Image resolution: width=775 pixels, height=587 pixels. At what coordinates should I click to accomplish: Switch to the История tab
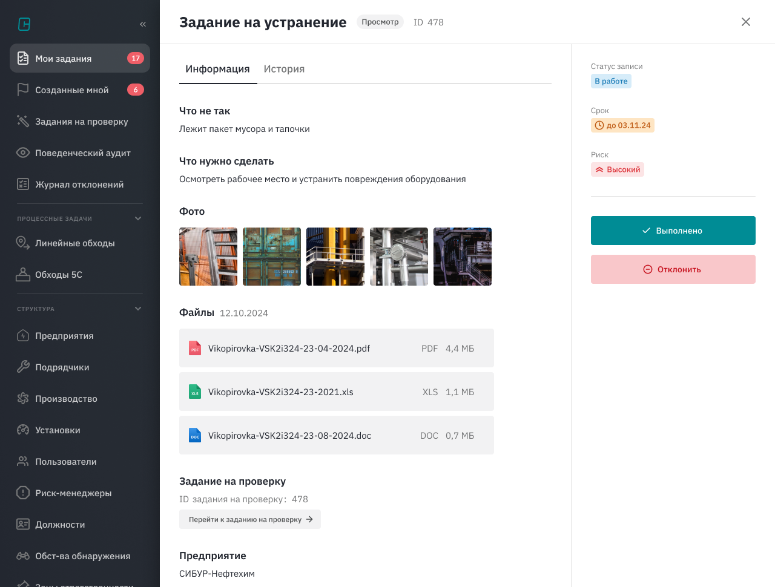(x=284, y=69)
